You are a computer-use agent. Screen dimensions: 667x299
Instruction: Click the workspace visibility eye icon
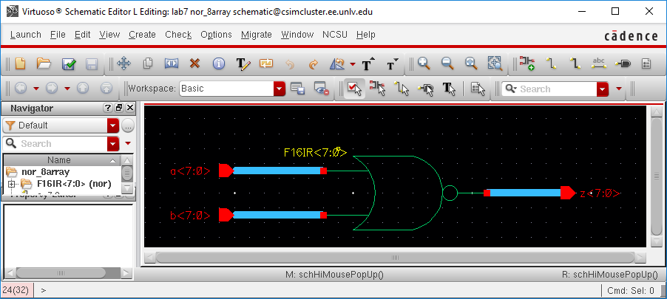(322, 89)
